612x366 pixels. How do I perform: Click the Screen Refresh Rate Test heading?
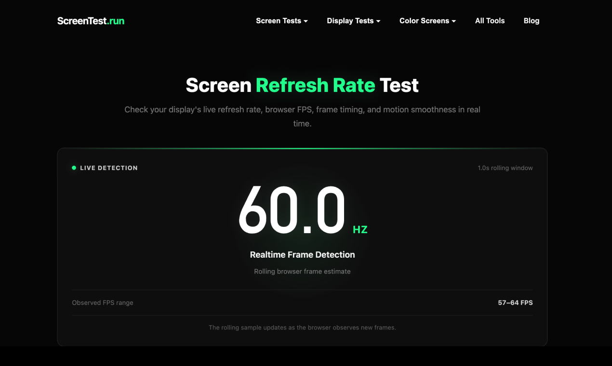click(302, 85)
